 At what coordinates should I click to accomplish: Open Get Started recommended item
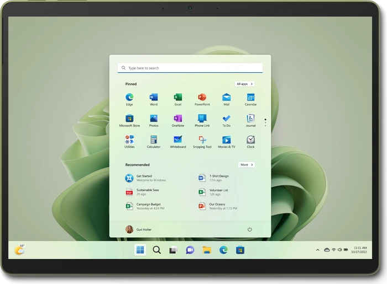145,178
